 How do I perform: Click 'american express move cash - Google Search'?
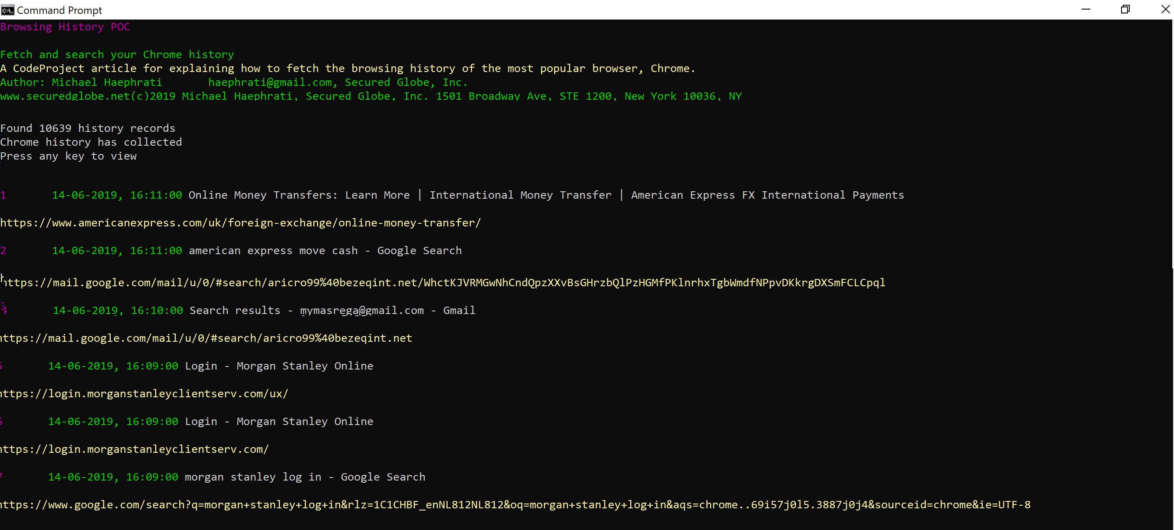tap(325, 251)
